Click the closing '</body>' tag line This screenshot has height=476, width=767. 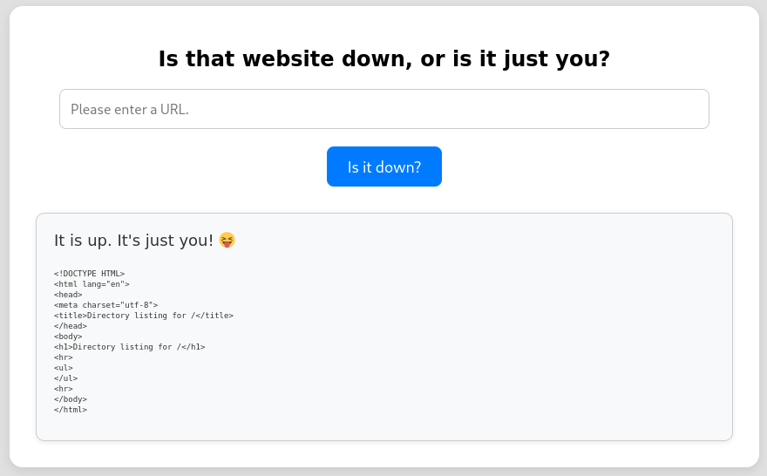[x=71, y=399]
